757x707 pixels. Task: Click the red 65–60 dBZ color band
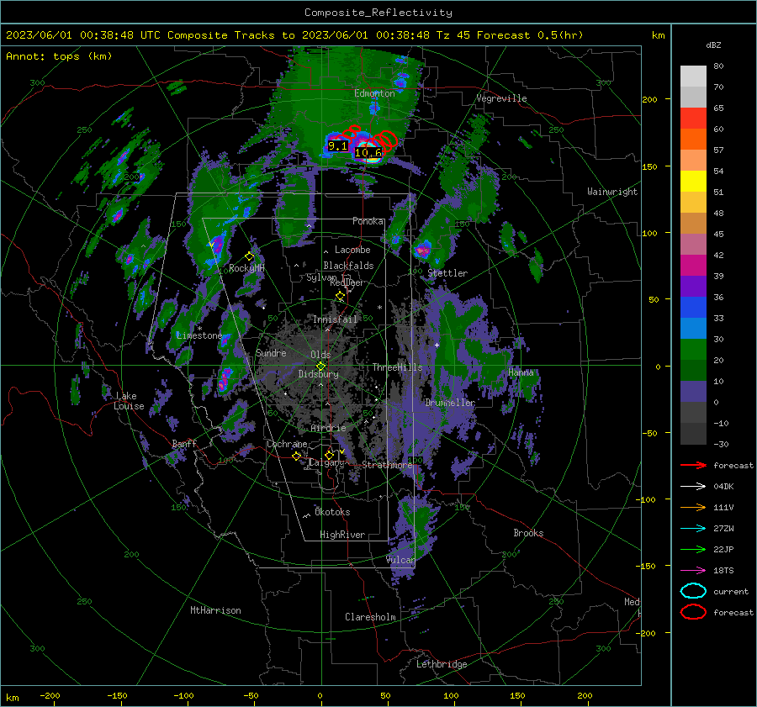click(x=693, y=119)
